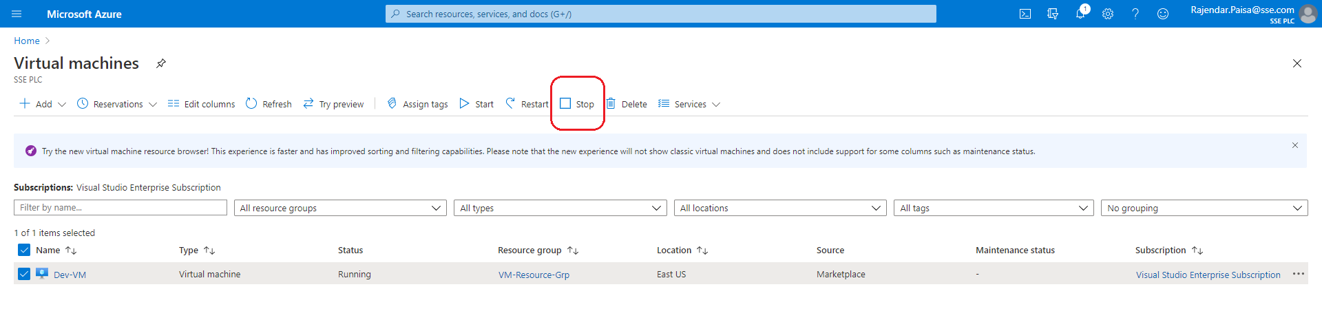Viewport: 1322px width, 320px height.
Task: Open the All types dropdown
Action: coord(560,208)
